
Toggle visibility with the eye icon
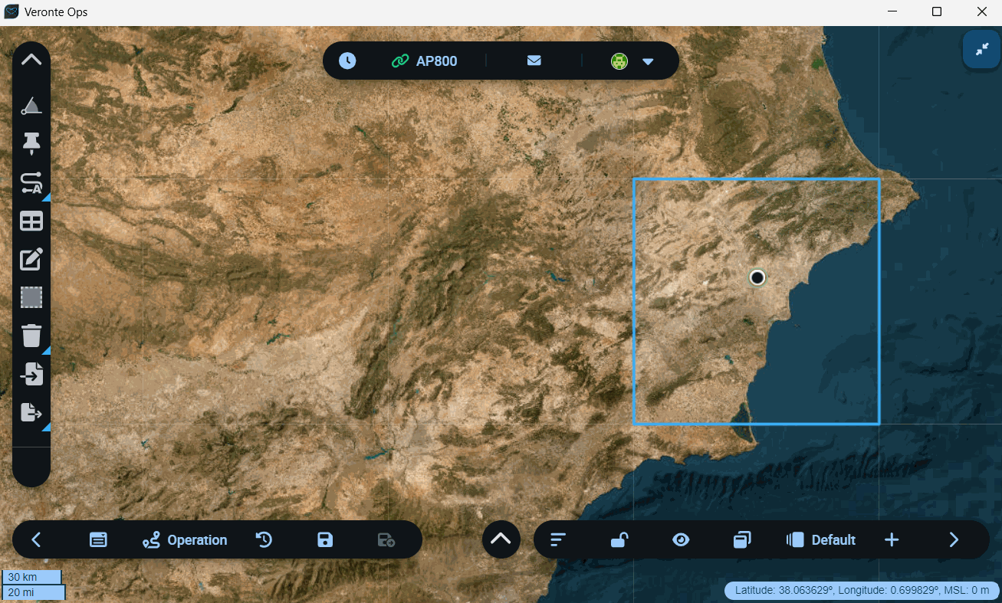coord(681,540)
